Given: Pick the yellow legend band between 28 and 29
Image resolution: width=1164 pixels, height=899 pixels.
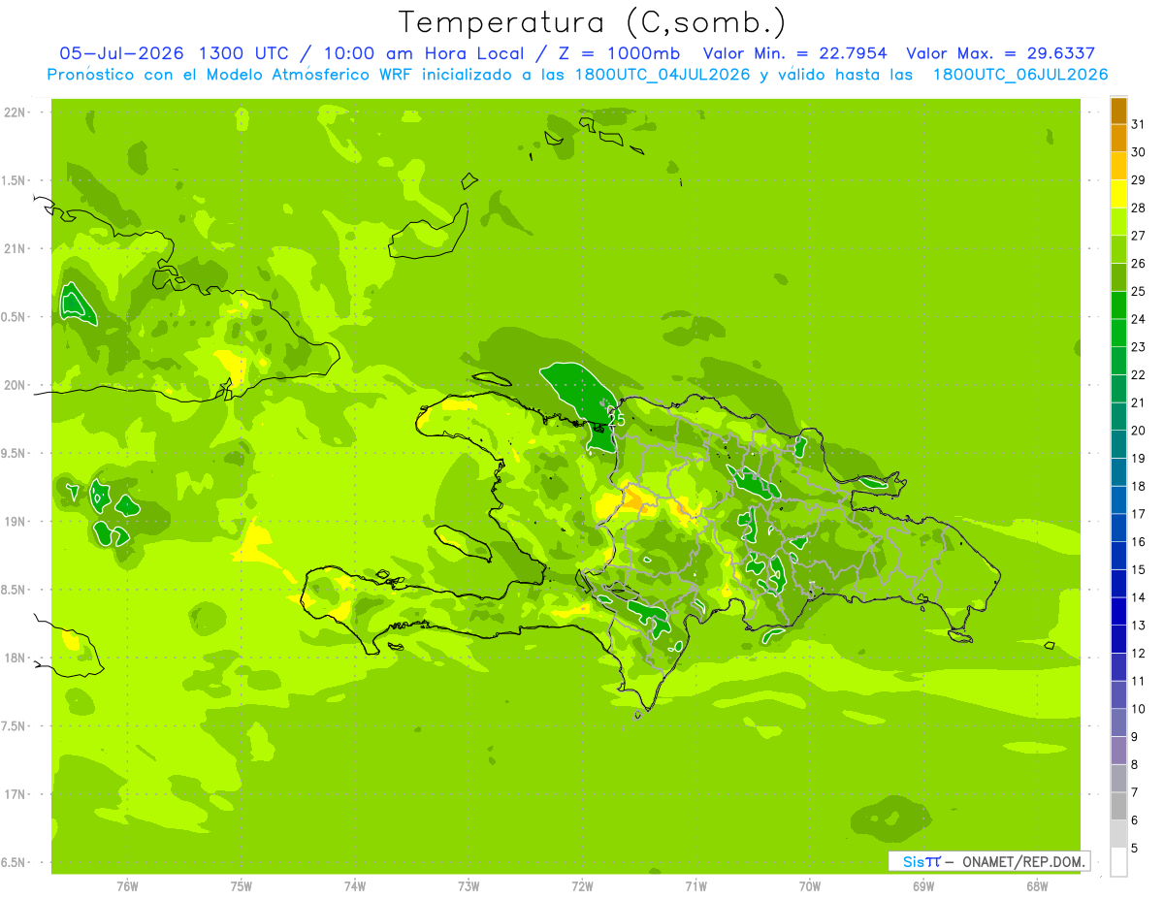Looking at the screenshot, I should 1118,194.
